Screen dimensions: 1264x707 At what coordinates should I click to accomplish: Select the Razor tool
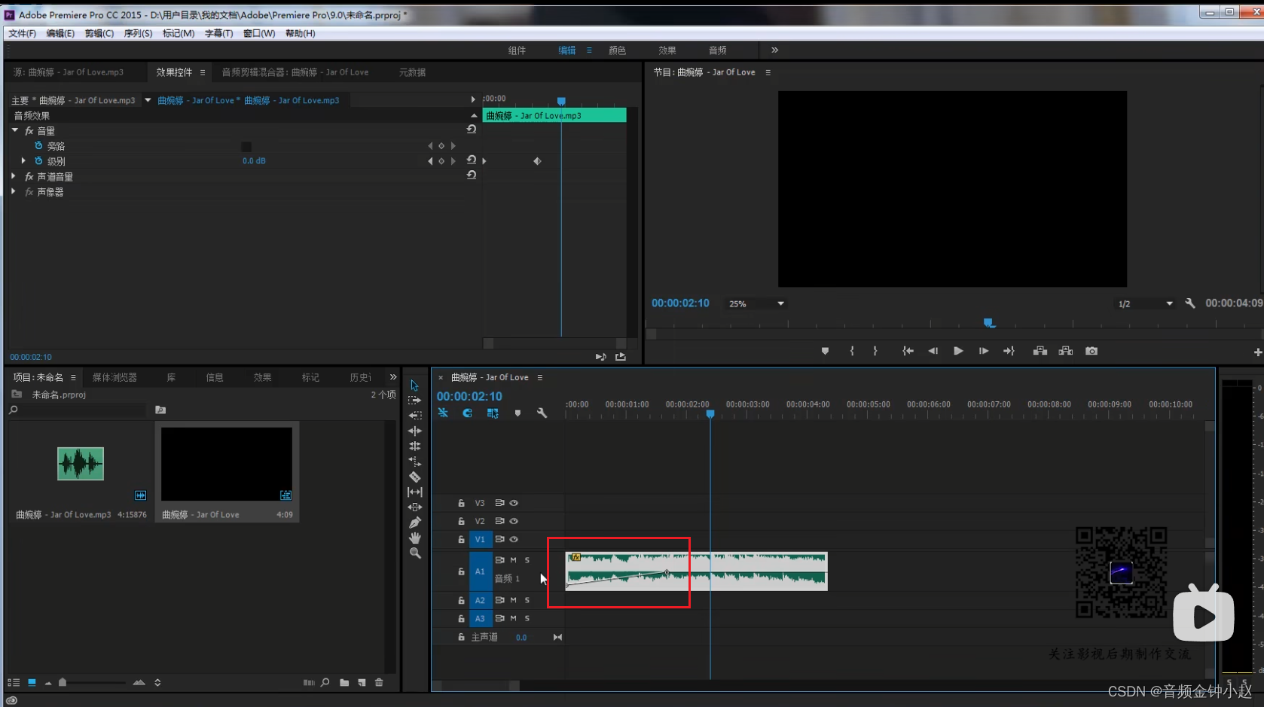click(414, 477)
